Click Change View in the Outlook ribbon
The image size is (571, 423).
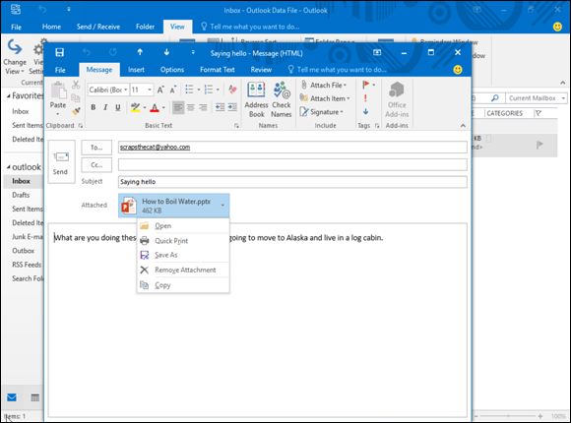[x=15, y=56]
